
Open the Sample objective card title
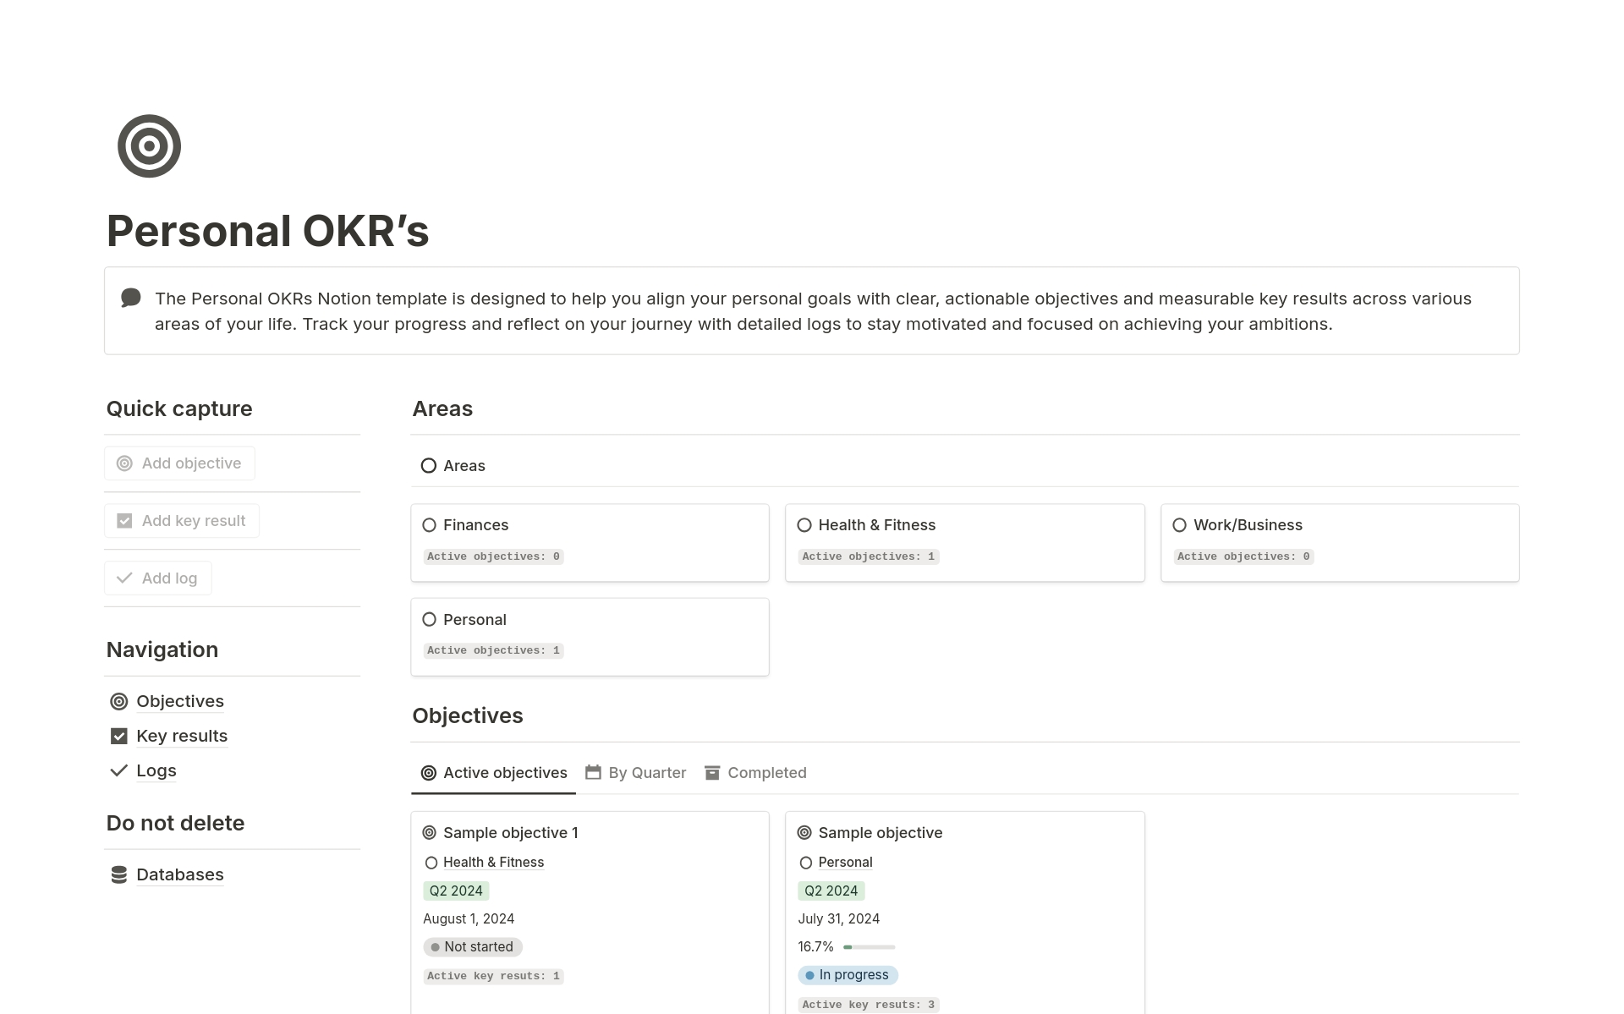click(881, 833)
